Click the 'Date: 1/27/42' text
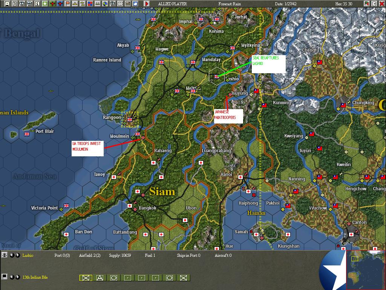Viewport: 386px width, 290px height. (x=286, y=4)
